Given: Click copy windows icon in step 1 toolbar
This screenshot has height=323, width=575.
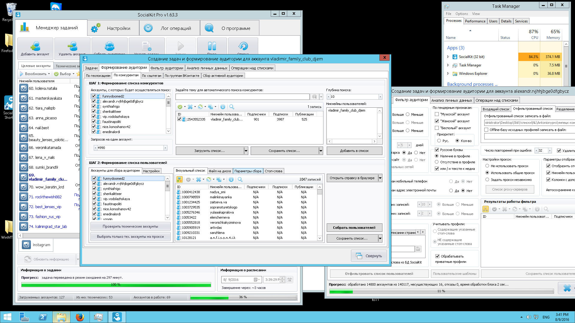Looking at the screenshot, I should coord(210,107).
